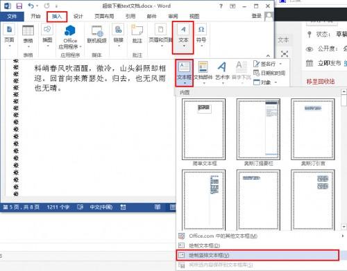The width and height of the screenshot is (347, 271).
Task: Choose 绘制竖排文本框(V) vertical text box
Action: 257,255
